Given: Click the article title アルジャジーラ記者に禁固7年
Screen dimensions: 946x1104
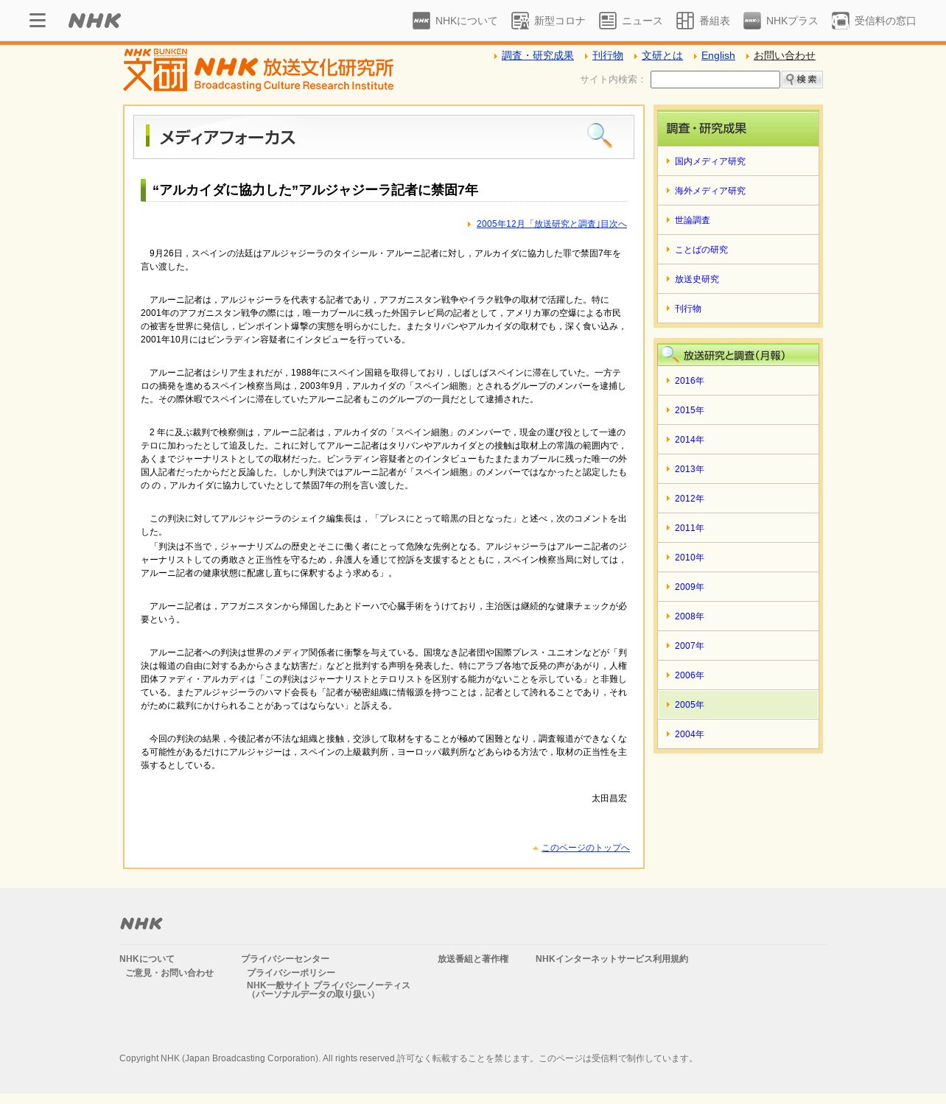Looking at the screenshot, I should click(315, 190).
